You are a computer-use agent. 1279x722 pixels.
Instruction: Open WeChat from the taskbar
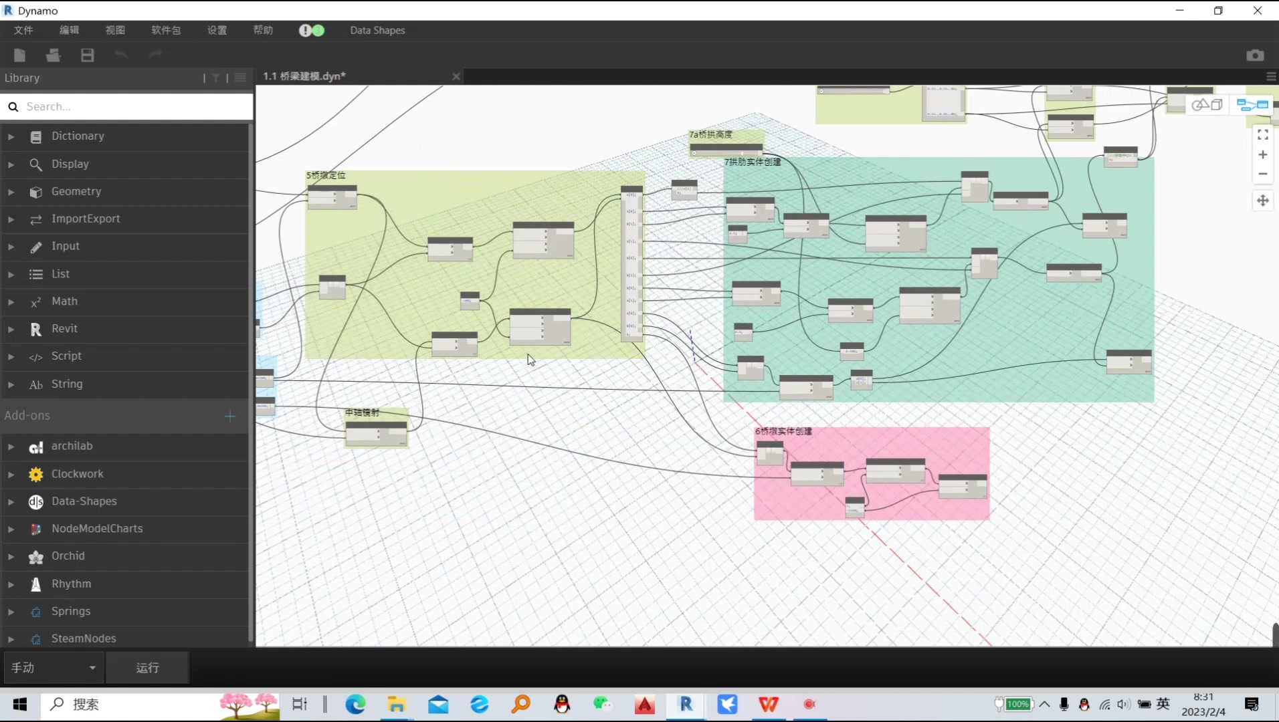[603, 704]
